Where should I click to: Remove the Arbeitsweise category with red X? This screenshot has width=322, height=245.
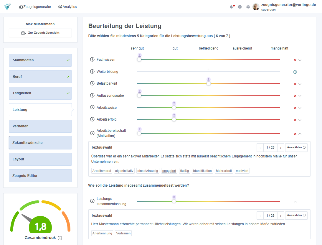tap(295, 108)
